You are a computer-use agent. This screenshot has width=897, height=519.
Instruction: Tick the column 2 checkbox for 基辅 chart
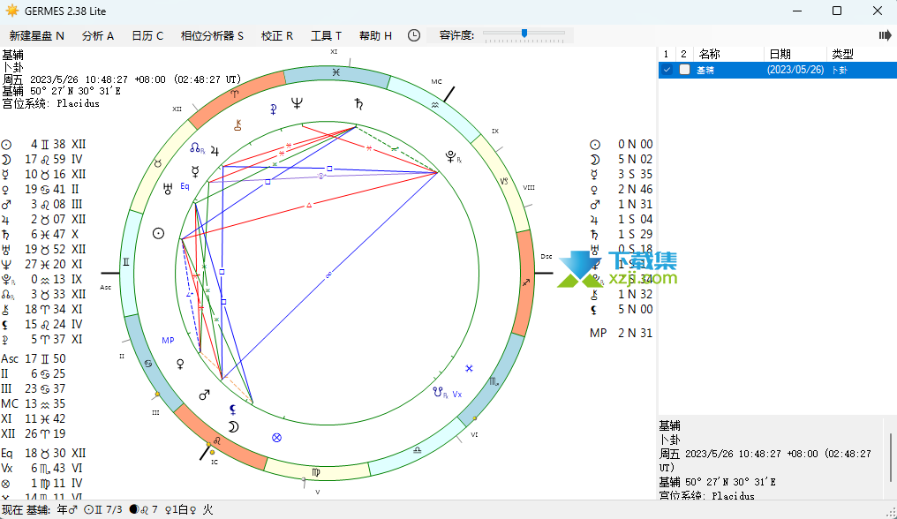click(x=684, y=70)
